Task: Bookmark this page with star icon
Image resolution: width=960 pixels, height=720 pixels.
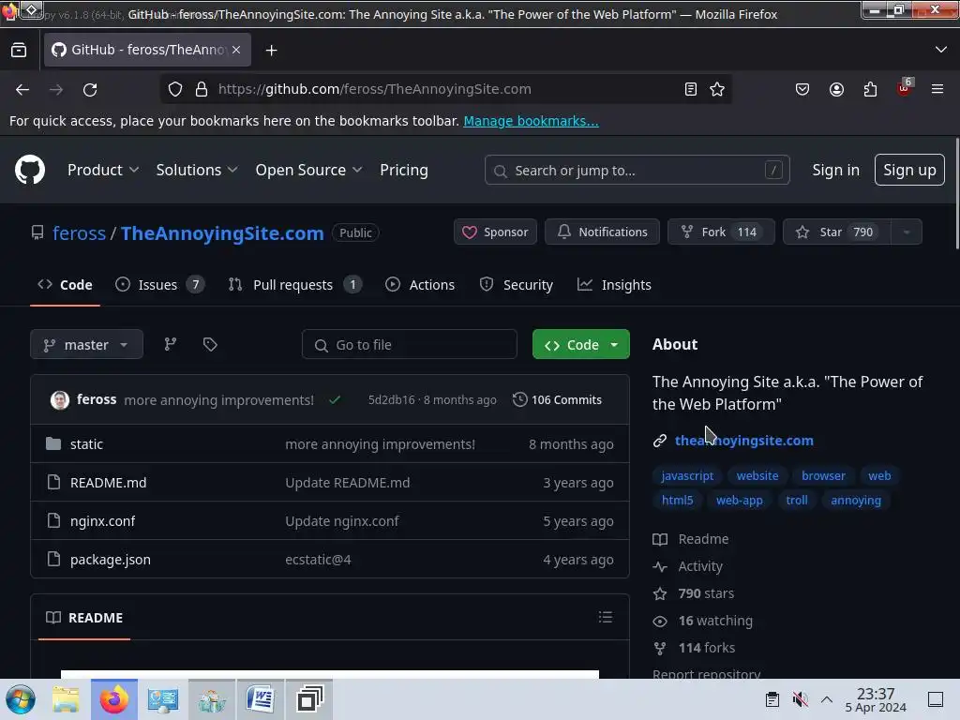Action: point(717,89)
